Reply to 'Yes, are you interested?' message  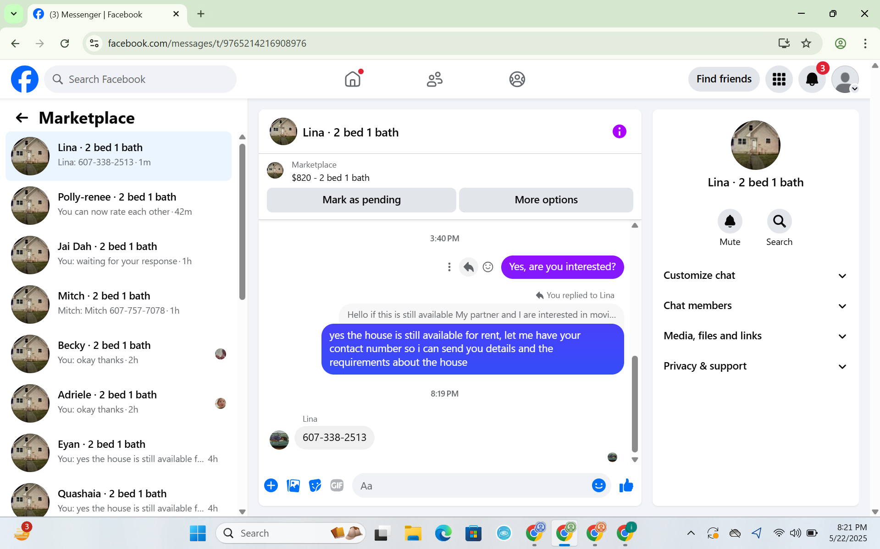pos(468,267)
